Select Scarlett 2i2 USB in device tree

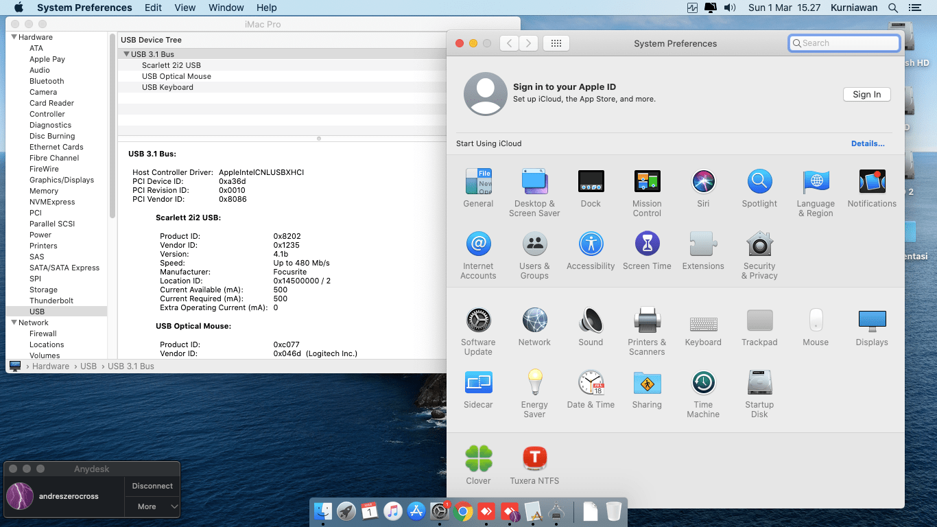pyautogui.click(x=171, y=65)
